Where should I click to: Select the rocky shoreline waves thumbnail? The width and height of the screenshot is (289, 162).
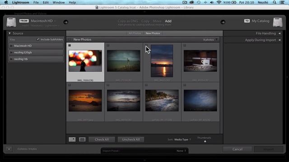point(162,100)
